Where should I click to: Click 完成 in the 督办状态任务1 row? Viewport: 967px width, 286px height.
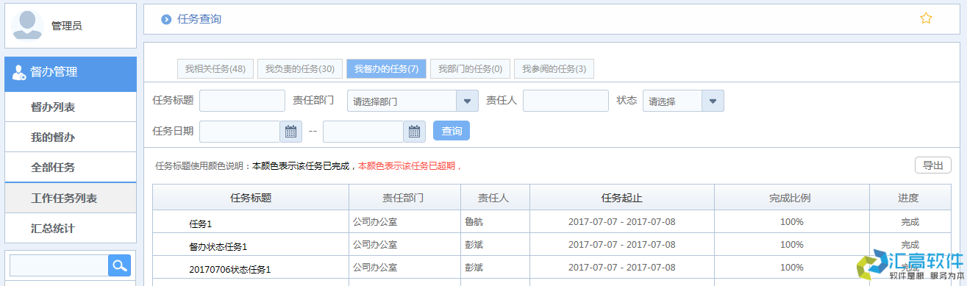910,245
